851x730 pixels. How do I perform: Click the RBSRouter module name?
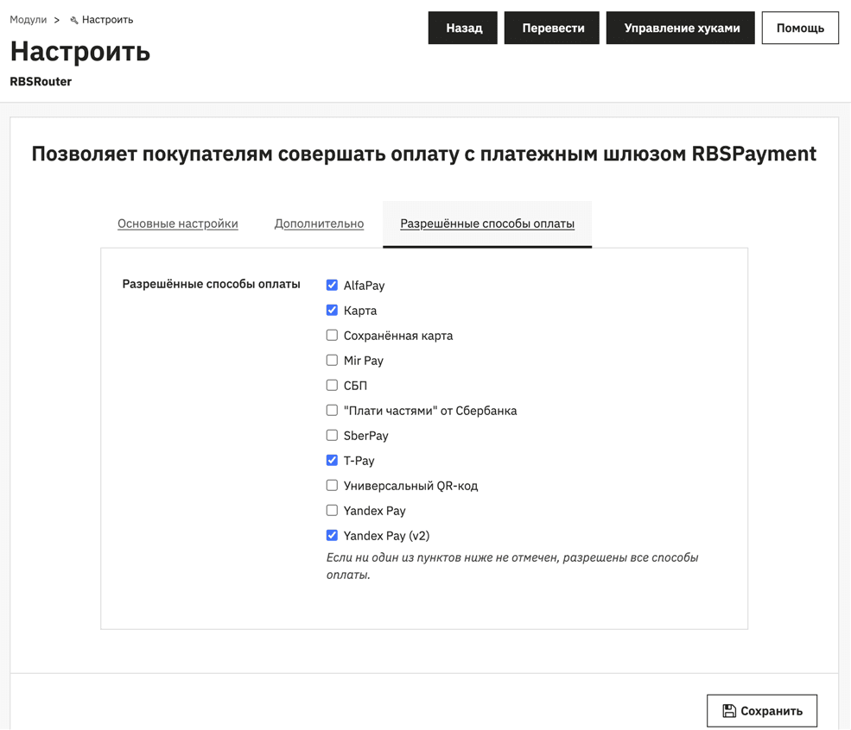click(x=41, y=82)
